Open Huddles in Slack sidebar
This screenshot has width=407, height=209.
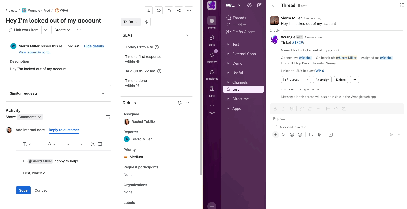tap(243, 25)
